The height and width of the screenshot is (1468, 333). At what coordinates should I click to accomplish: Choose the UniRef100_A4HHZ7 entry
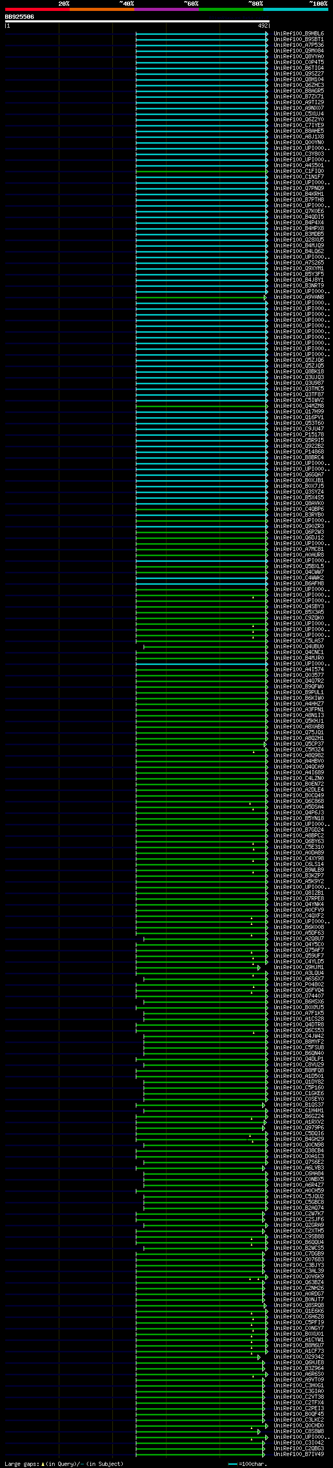coord(298,703)
